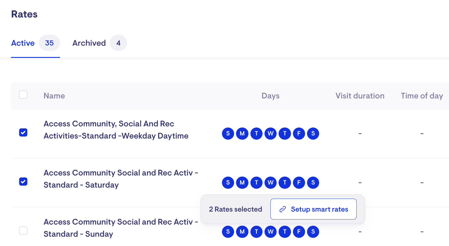Open the Standard - Sunday rate name
The height and width of the screenshot is (246, 449).
[x=121, y=228]
